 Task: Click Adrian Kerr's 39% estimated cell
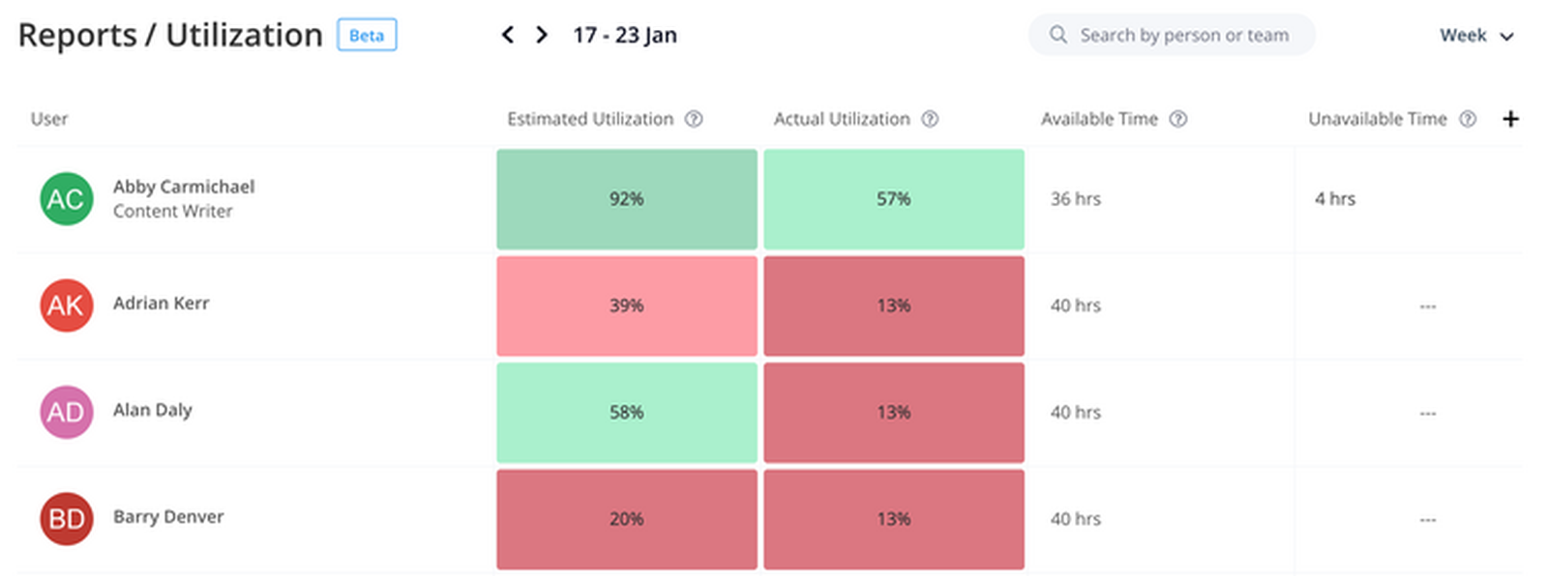tap(627, 305)
